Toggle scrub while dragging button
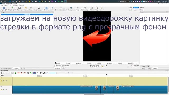 (x=37, y=73)
